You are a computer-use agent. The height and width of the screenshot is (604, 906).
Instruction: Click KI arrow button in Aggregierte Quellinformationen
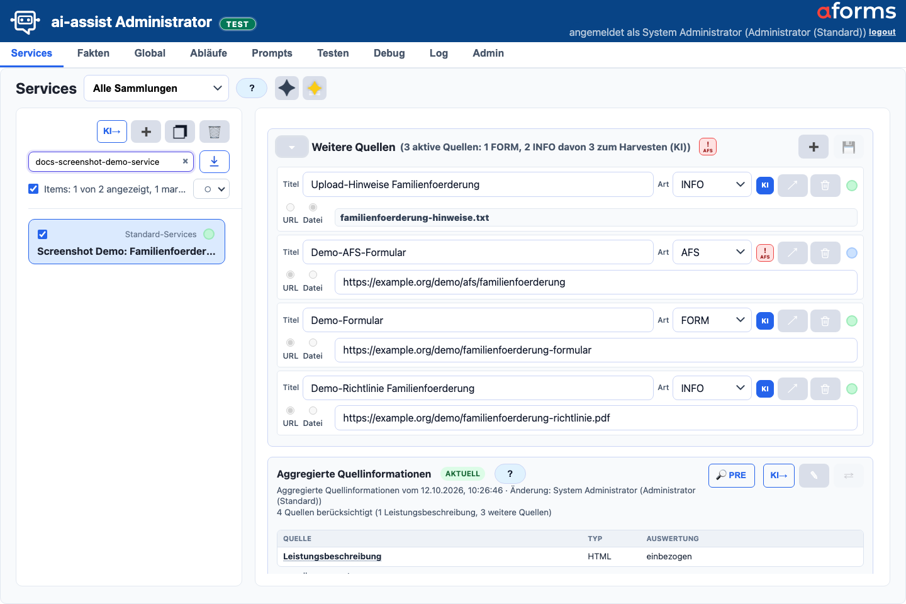pos(779,475)
